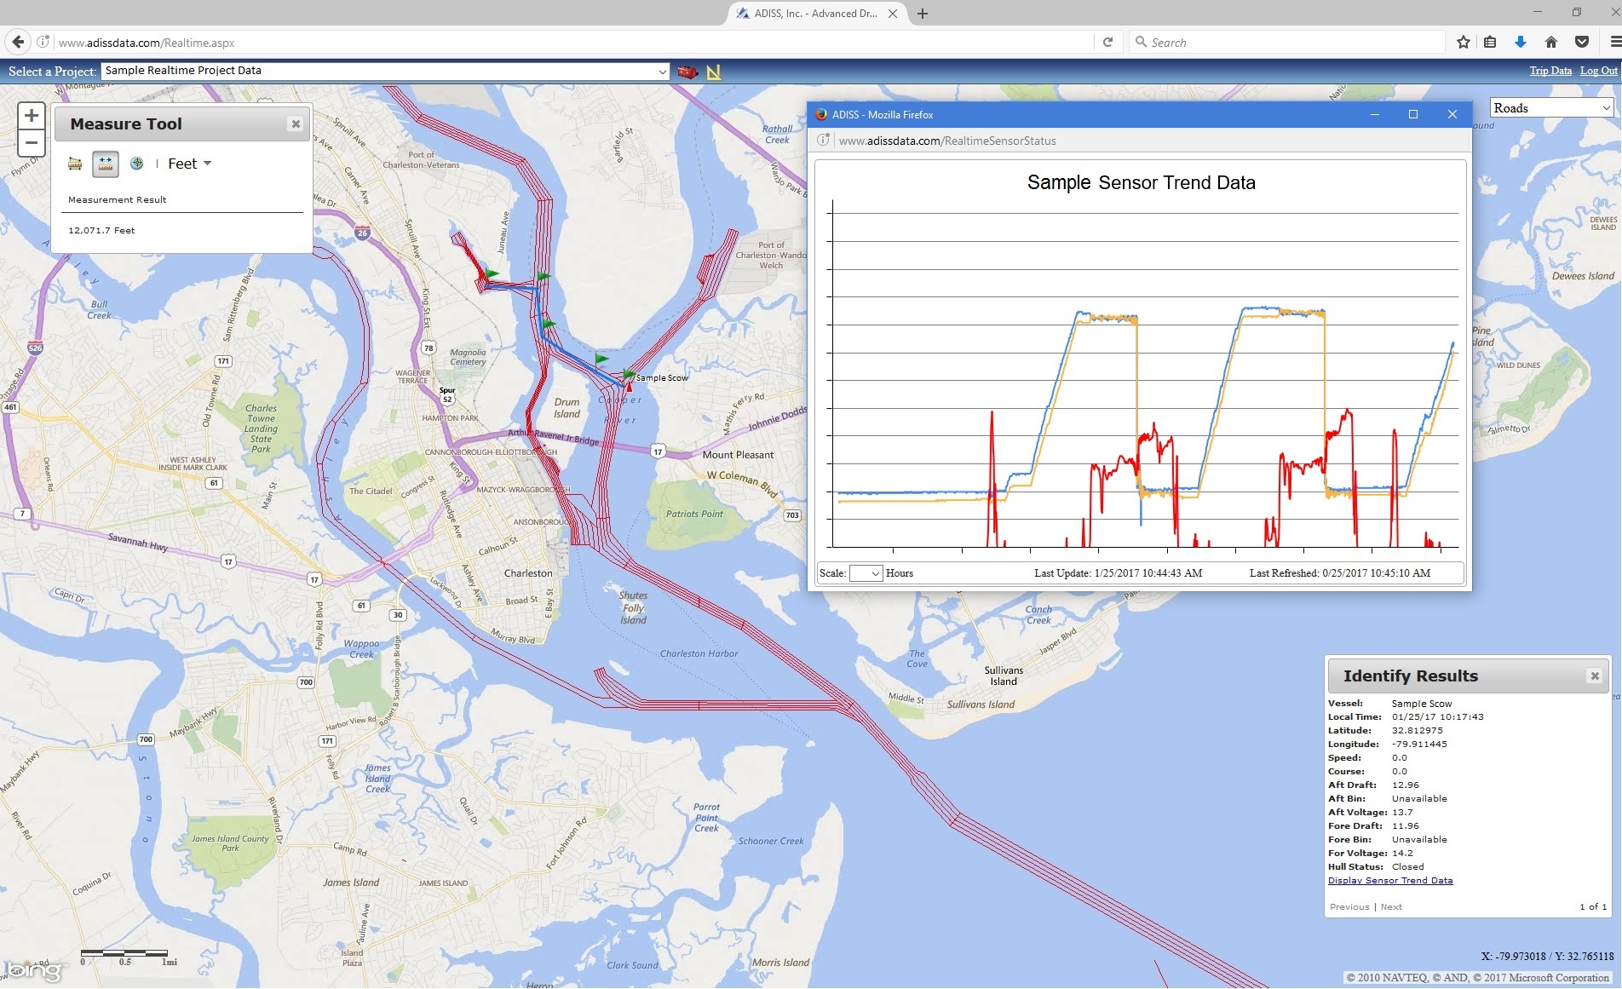Click the Longitude value -79.911445
This screenshot has height=989, width=1622.
(x=1419, y=745)
